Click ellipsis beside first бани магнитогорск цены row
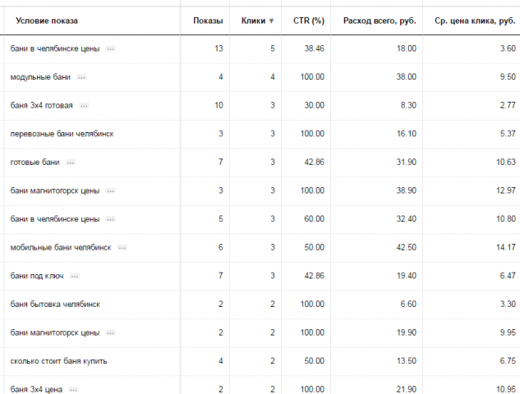This screenshot has width=520, height=394. (x=110, y=191)
